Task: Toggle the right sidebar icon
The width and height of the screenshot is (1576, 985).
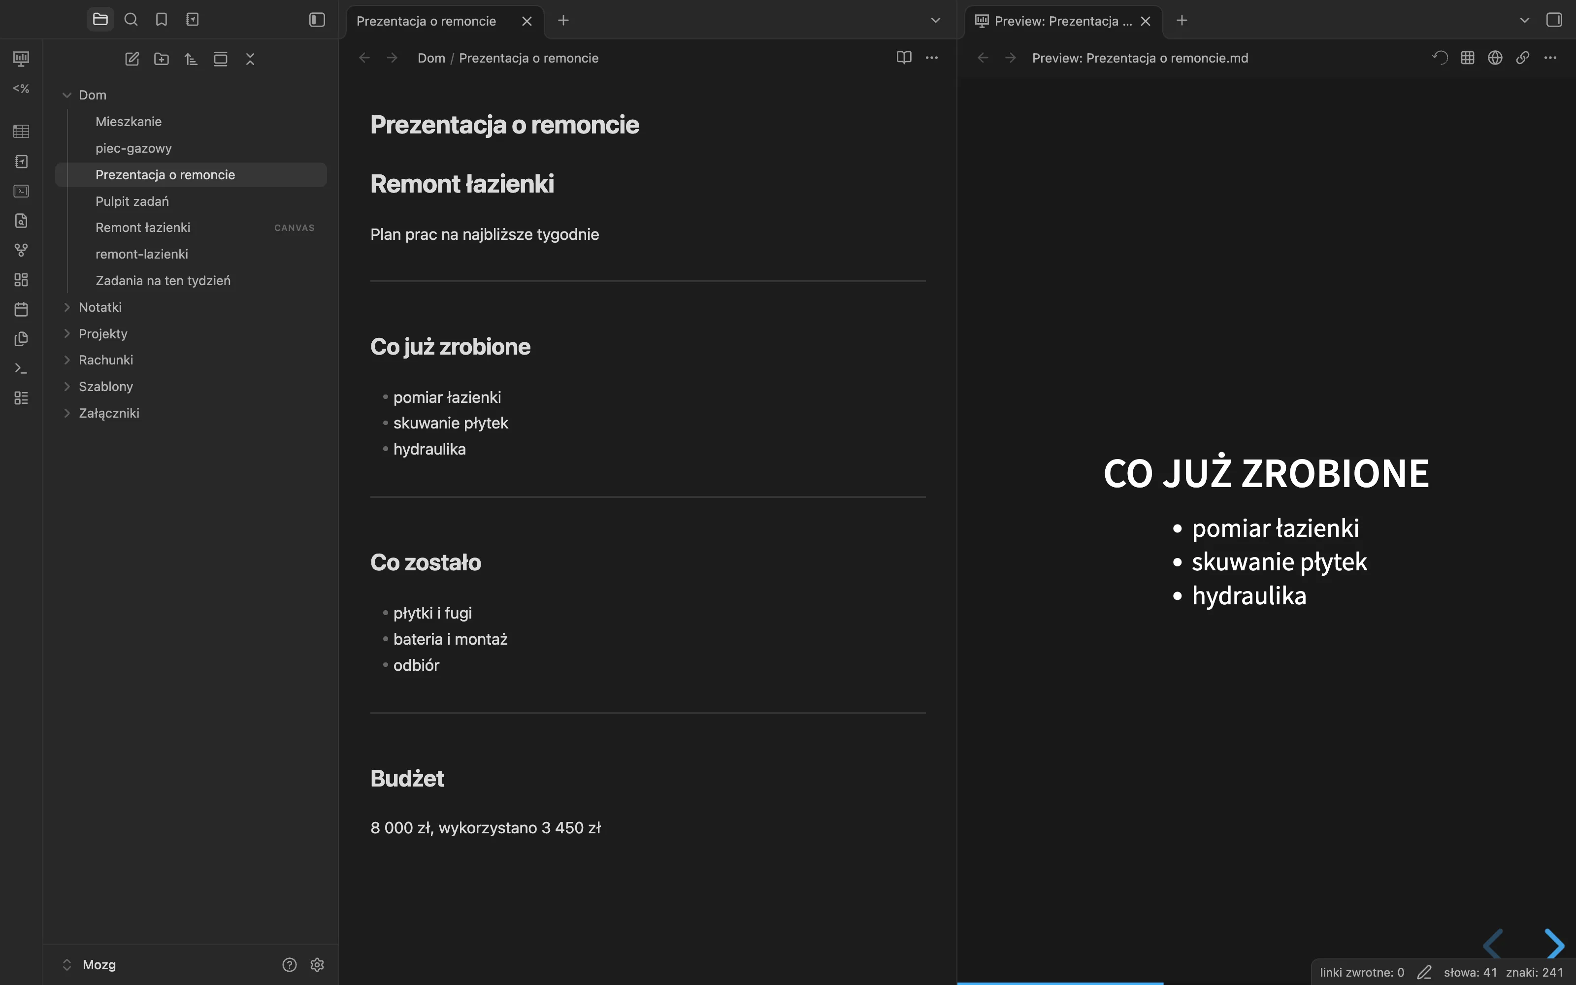Action: (1554, 20)
